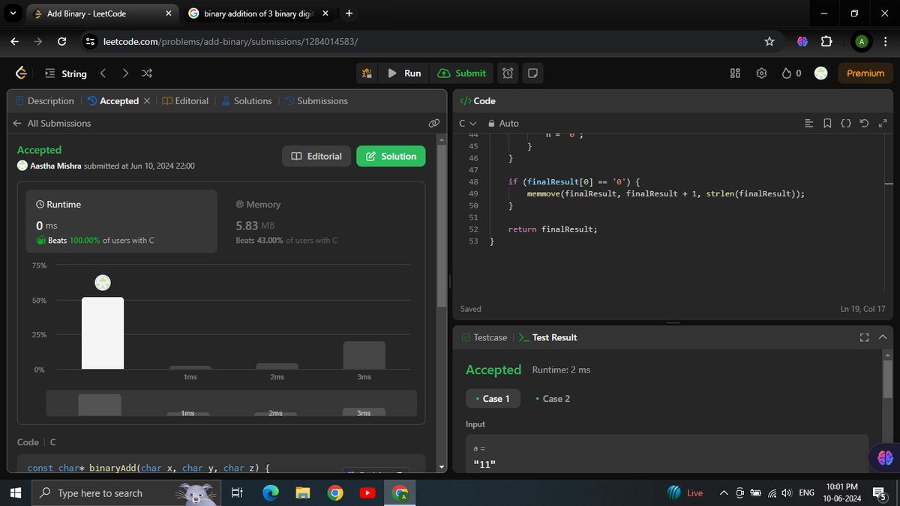Viewport: 900px width, 506px height.
Task: Open the layout grid icon
Action: [x=735, y=73]
